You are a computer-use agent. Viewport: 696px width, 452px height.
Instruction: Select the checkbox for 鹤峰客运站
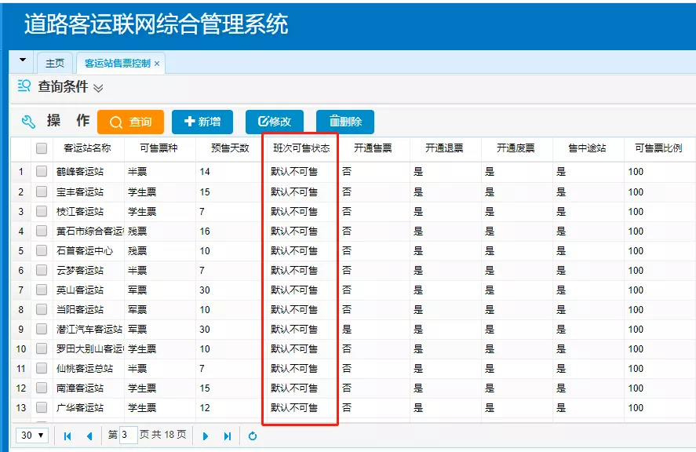point(43,173)
